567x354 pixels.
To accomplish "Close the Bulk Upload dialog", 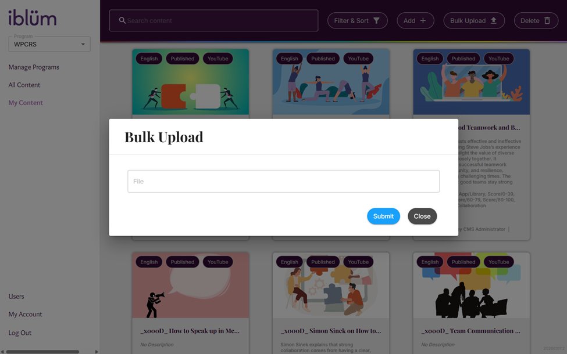I will pyautogui.click(x=422, y=216).
